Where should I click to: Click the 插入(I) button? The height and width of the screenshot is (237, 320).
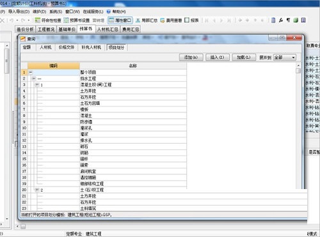click(x=218, y=57)
